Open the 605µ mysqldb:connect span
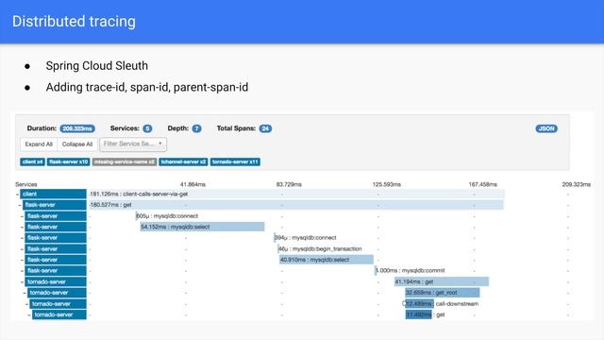This screenshot has width=604, height=340. (167, 216)
